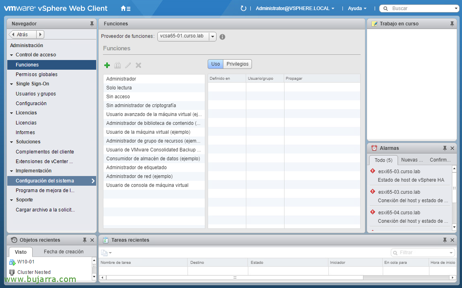Pin the Navegador panel

click(92, 24)
